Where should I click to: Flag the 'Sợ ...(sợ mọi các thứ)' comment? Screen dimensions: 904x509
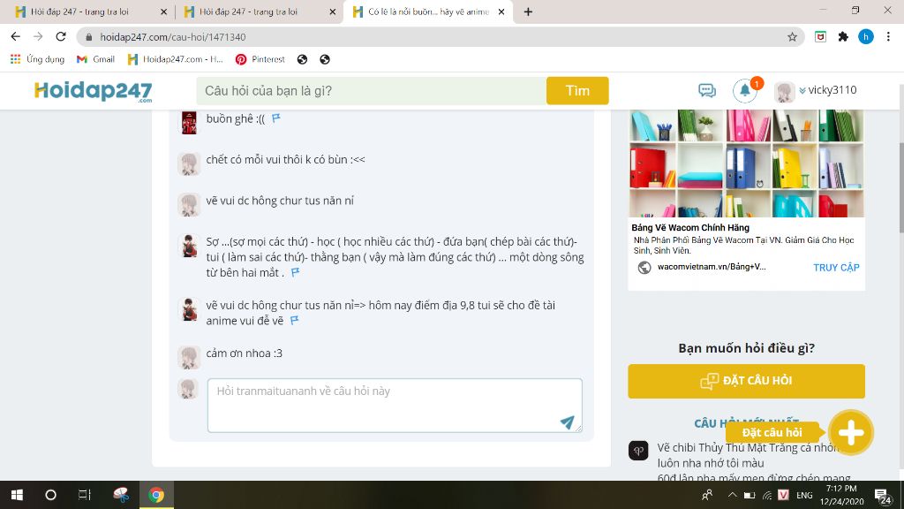[295, 272]
